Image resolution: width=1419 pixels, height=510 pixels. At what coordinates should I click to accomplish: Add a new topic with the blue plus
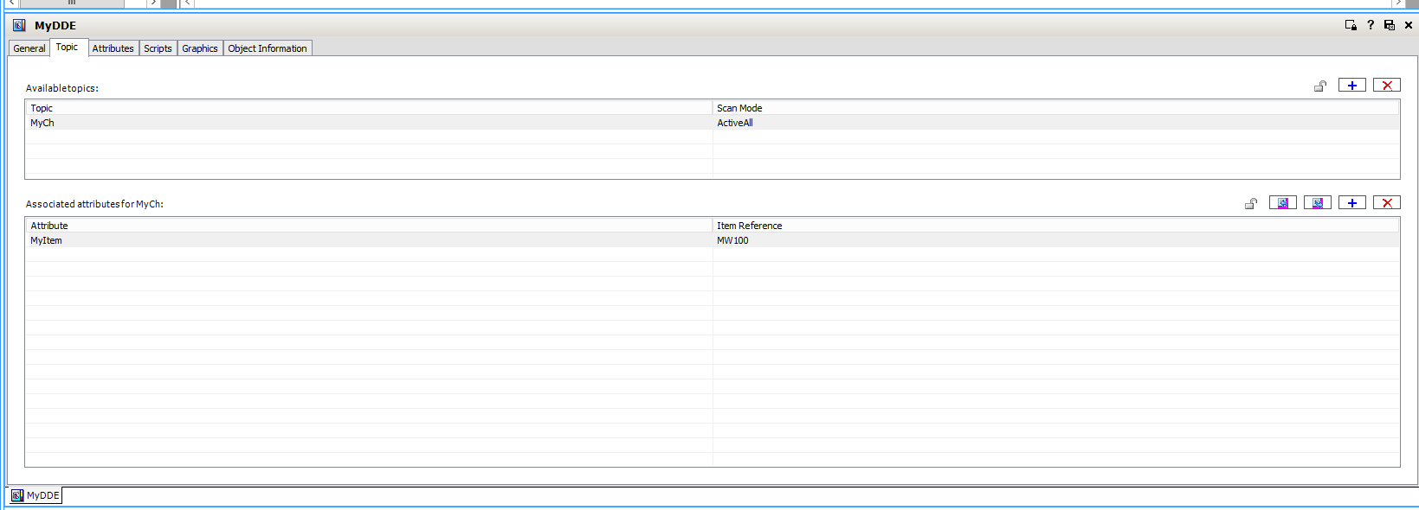(x=1351, y=85)
